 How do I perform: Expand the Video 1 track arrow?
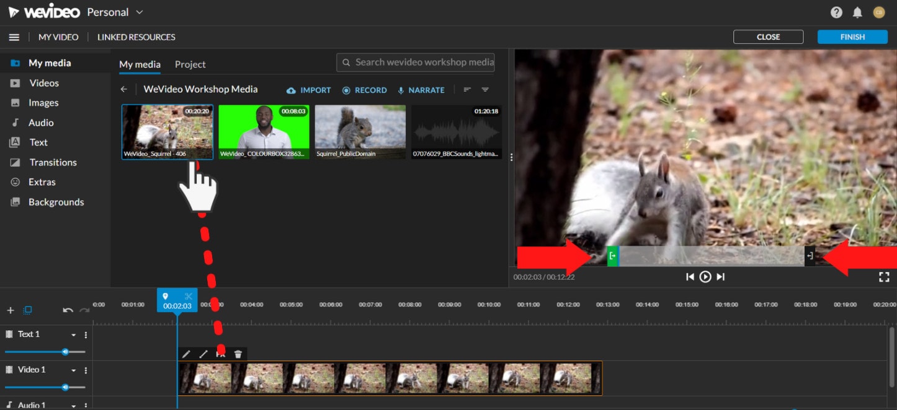pos(73,370)
